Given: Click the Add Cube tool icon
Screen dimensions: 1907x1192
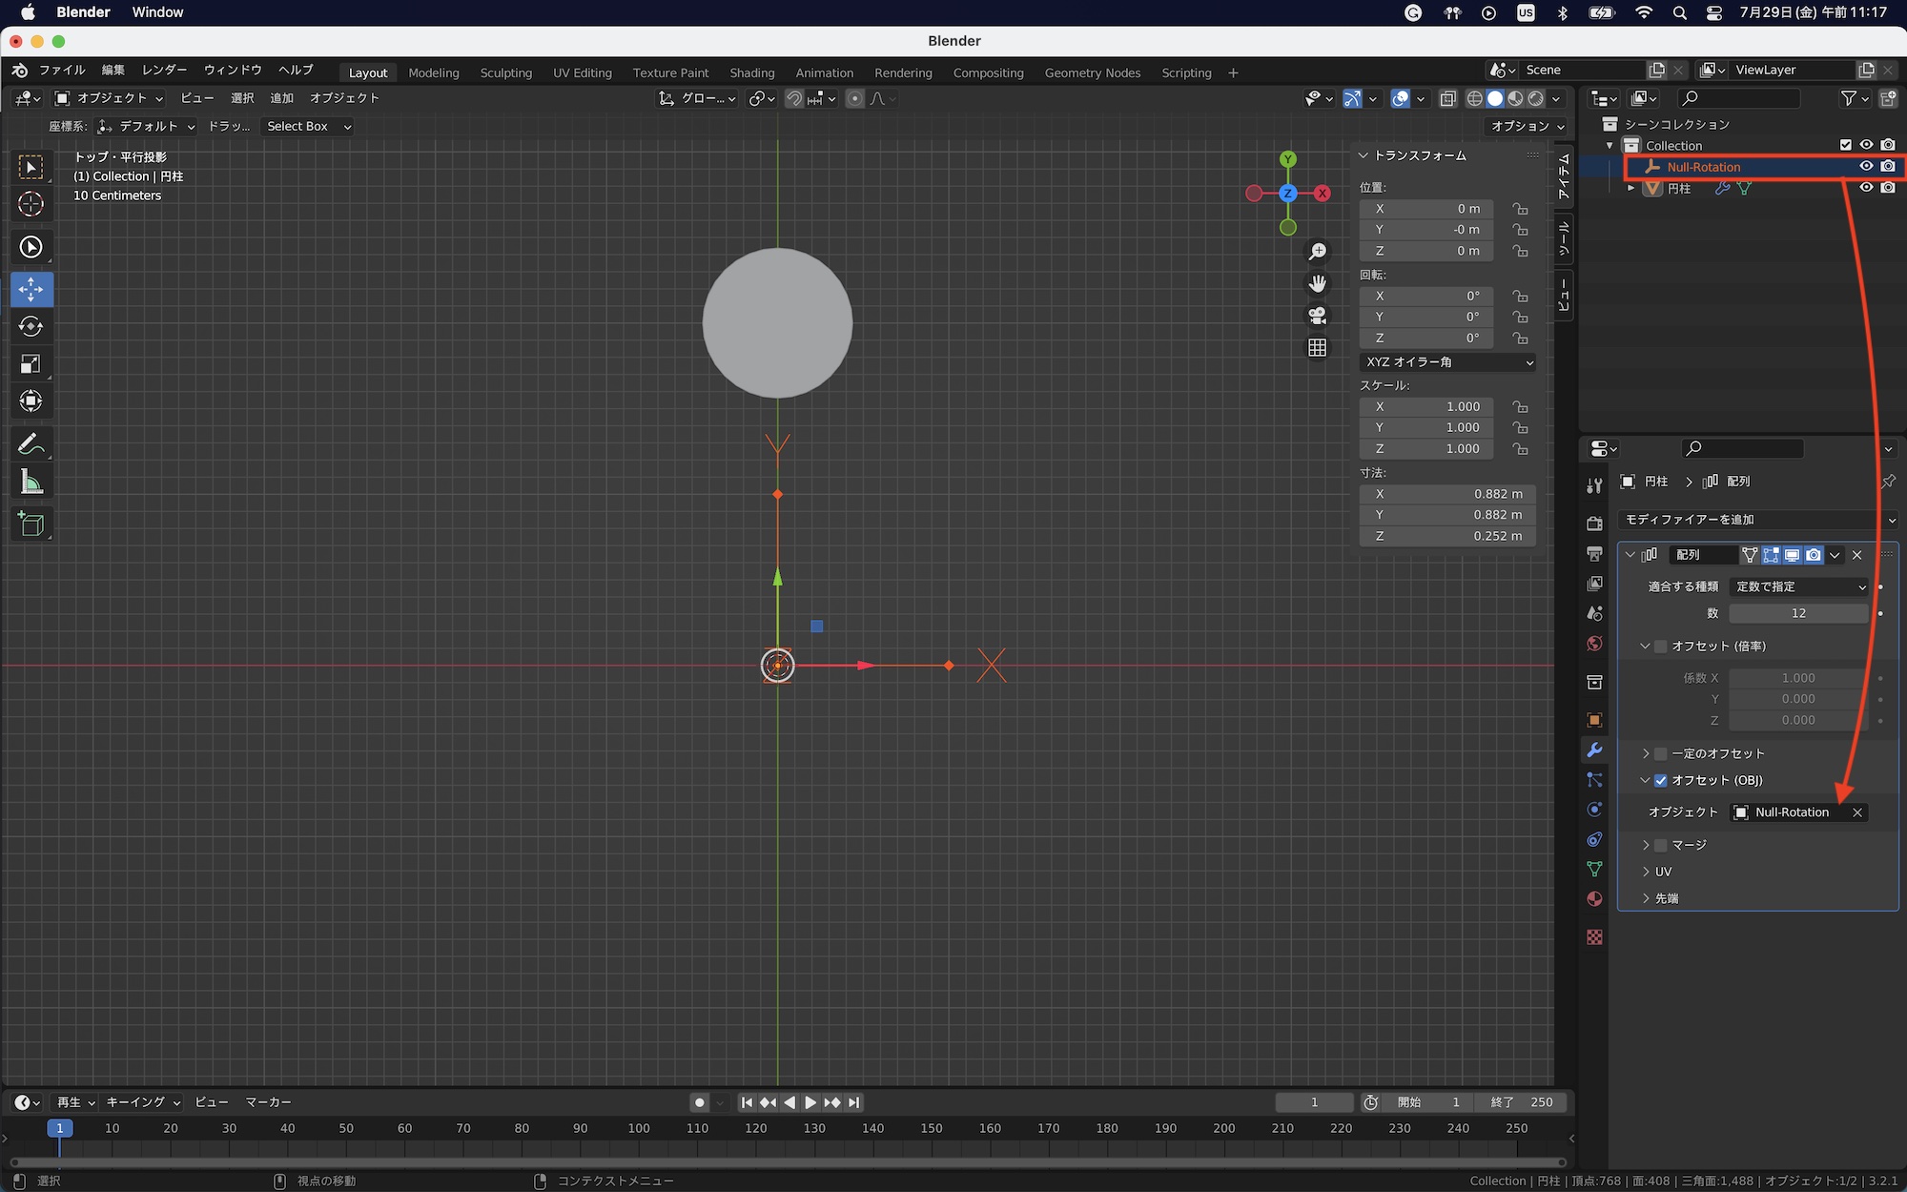Looking at the screenshot, I should [31, 524].
